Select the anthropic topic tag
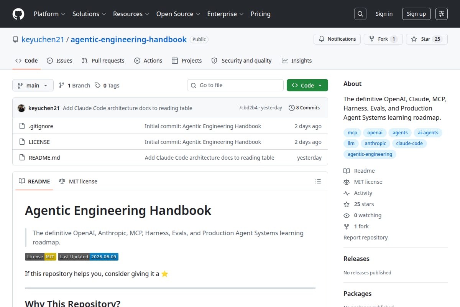 (375, 144)
